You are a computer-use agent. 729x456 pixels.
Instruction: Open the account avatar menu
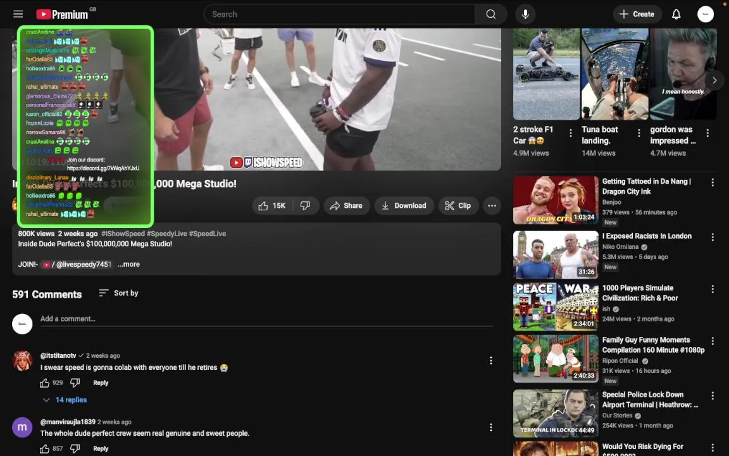coord(706,14)
